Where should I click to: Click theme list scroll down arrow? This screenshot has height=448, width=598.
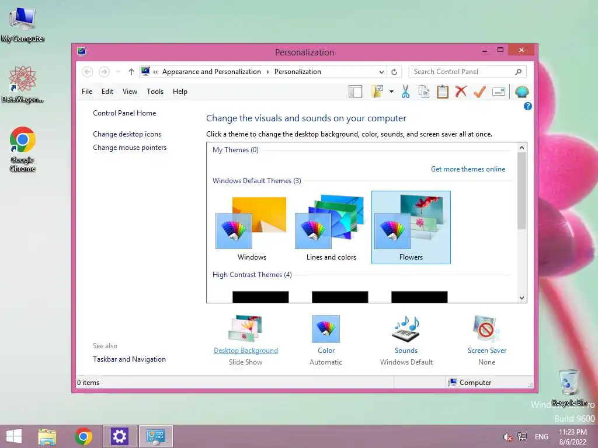(x=521, y=298)
